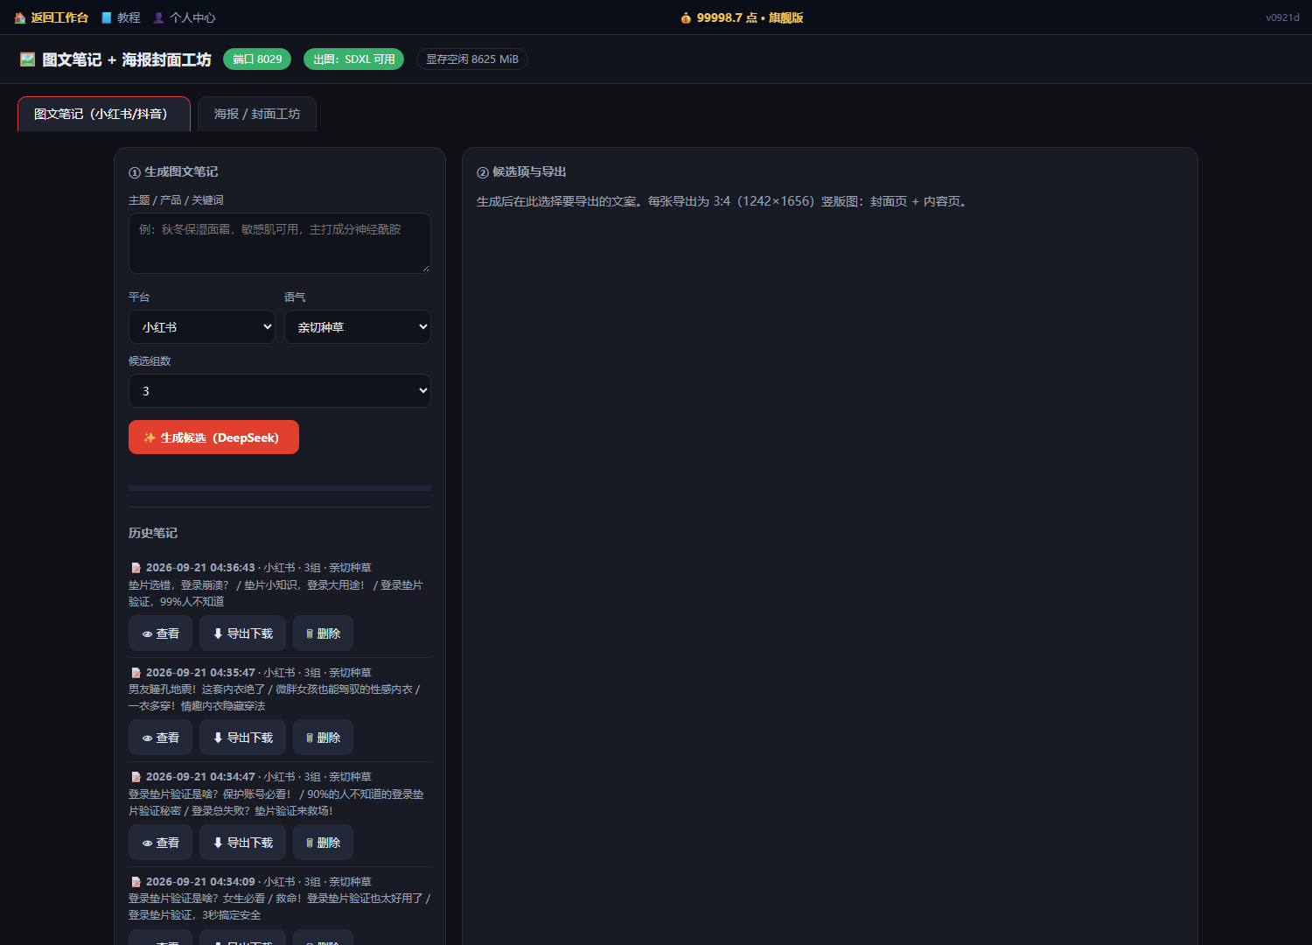Click the 显存空闲 8625 MiB badge
1312x945 pixels.
472,59
